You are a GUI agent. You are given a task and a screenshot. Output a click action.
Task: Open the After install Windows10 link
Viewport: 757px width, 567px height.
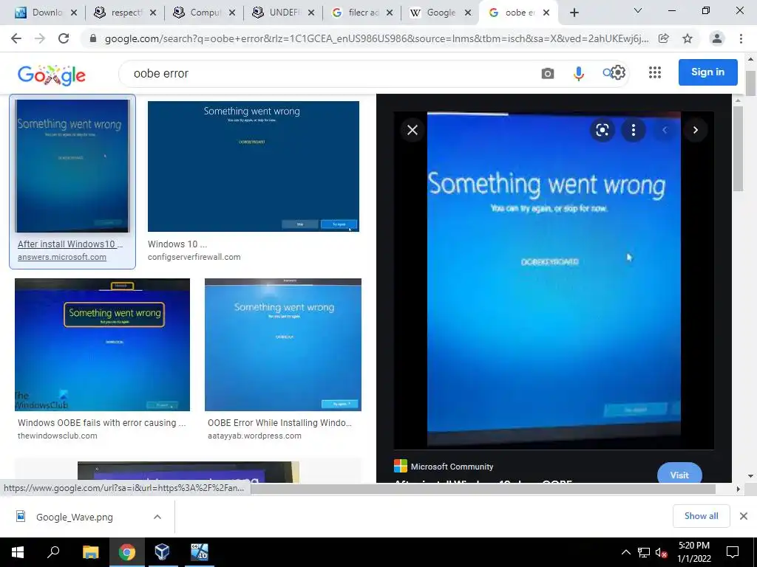(x=70, y=244)
